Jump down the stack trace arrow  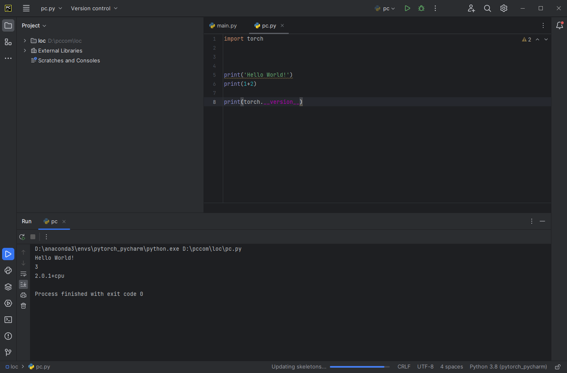23,263
